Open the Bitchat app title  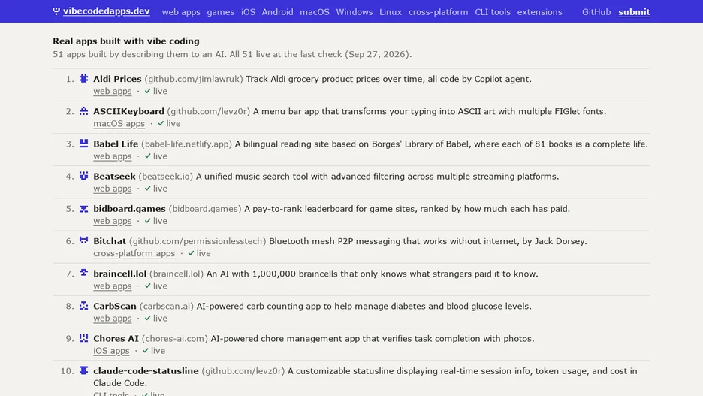coord(110,241)
